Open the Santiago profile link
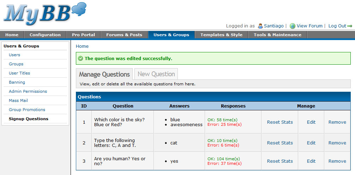This screenshot has height=175, width=355. (274, 26)
